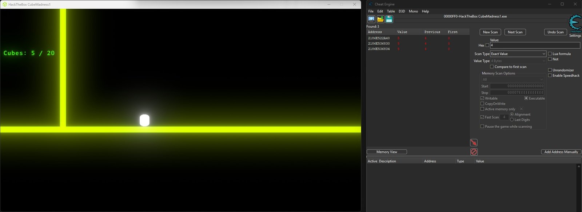582x212 pixels.
Task: Open the Value Type dropdown
Action: point(518,61)
